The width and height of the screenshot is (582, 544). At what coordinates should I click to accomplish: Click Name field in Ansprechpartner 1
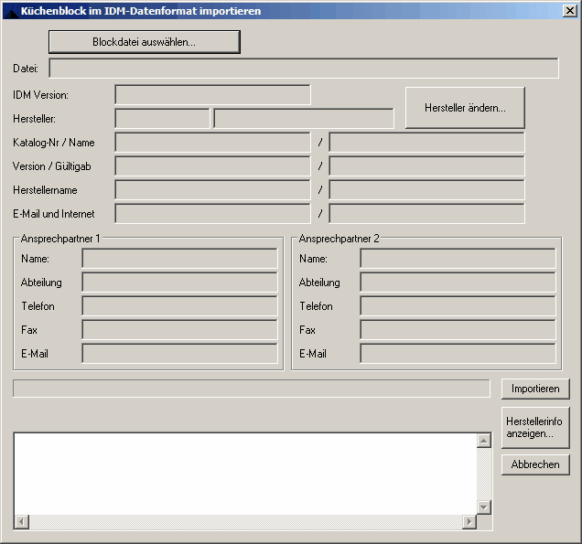(179, 259)
